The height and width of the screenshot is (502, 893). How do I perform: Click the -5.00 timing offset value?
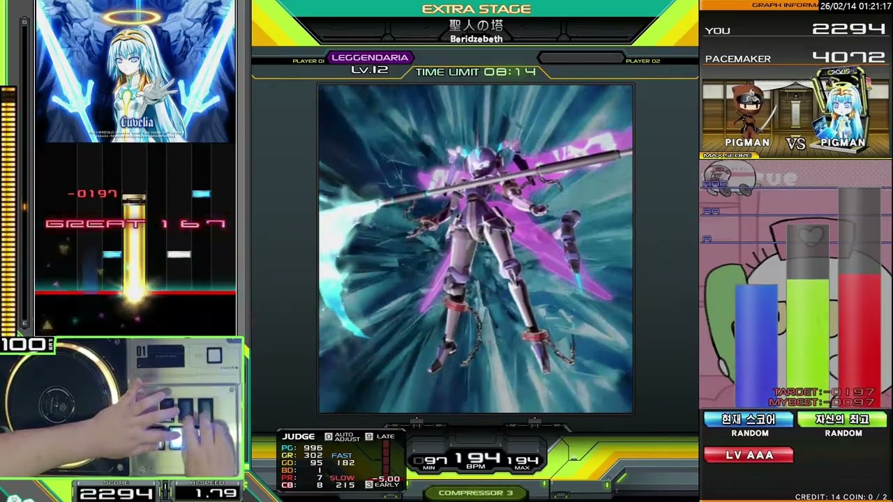(385, 479)
